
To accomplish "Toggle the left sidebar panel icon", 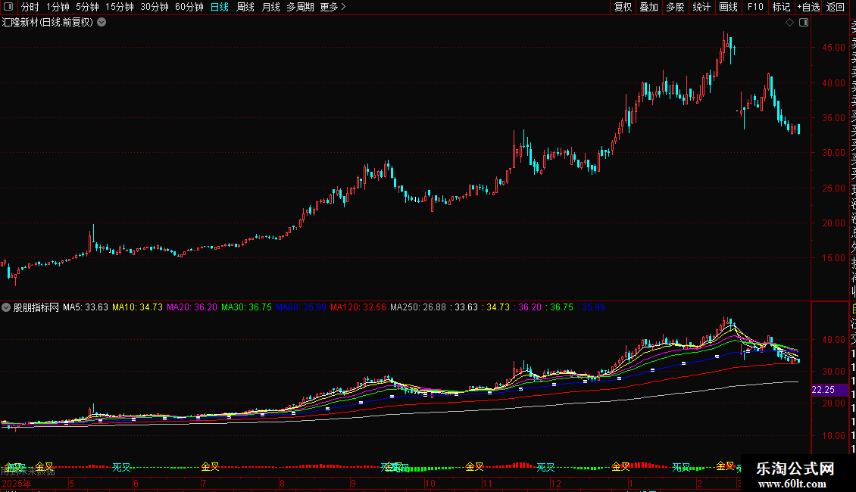I will point(9,7).
